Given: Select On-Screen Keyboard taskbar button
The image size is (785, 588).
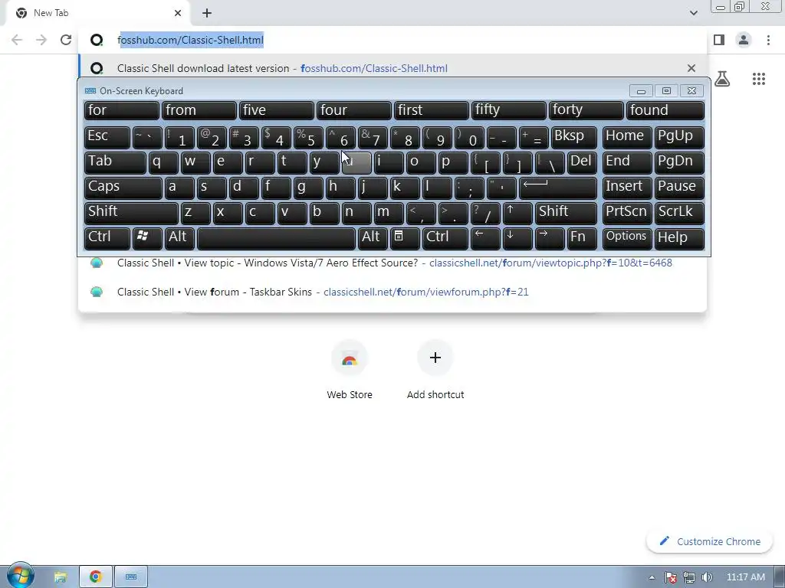Looking at the screenshot, I should tap(130, 577).
